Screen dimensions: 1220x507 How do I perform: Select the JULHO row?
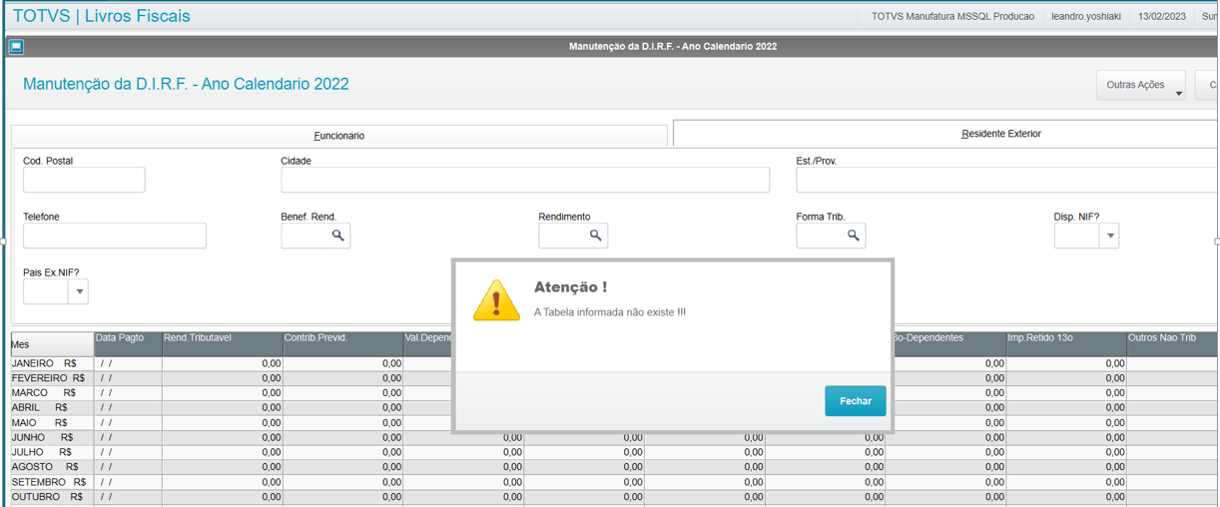[614, 453]
